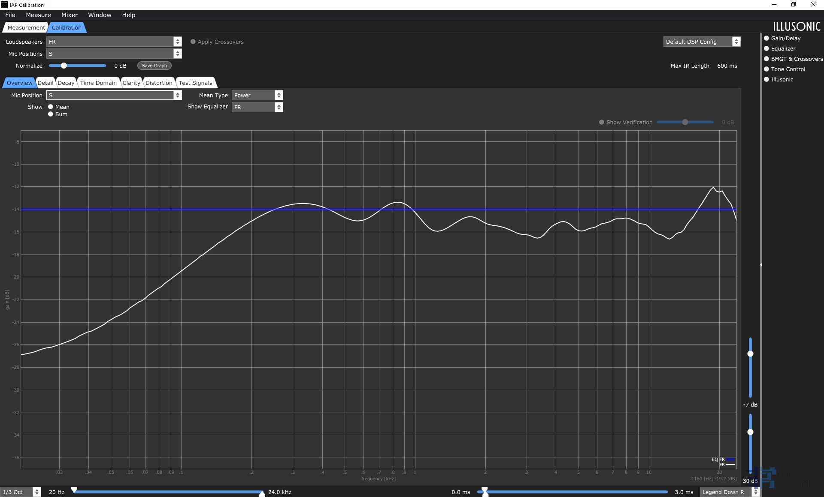This screenshot has width=824, height=497.
Task: Click the Default DSP Config selector arrows
Action: tap(736, 42)
